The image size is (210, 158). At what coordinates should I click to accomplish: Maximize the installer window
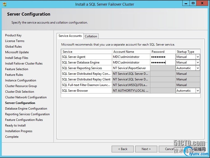pyautogui.click(x=193, y=3)
